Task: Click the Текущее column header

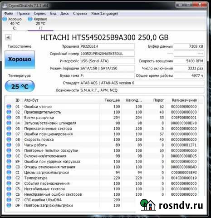Action: click(112, 100)
